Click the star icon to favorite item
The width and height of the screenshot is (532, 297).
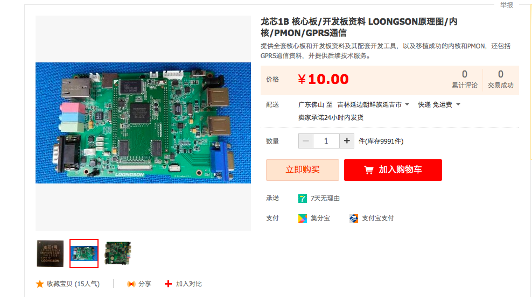click(40, 284)
